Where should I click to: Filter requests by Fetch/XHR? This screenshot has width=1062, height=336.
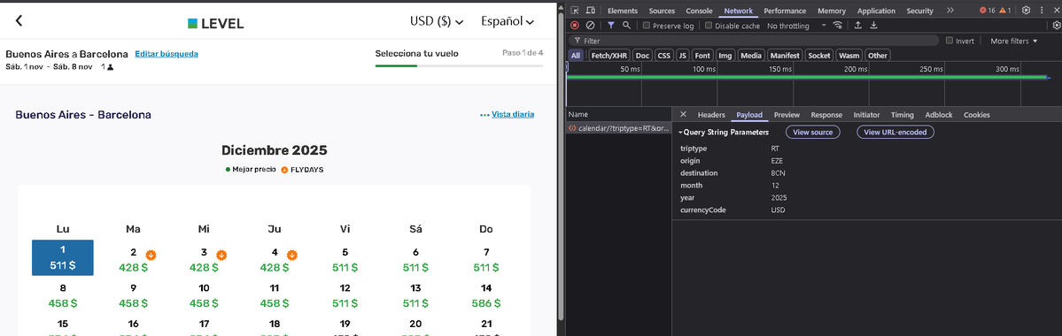pos(609,56)
